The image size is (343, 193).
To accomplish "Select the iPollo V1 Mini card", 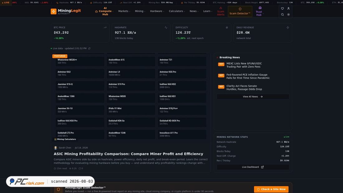I will point(131,110).
